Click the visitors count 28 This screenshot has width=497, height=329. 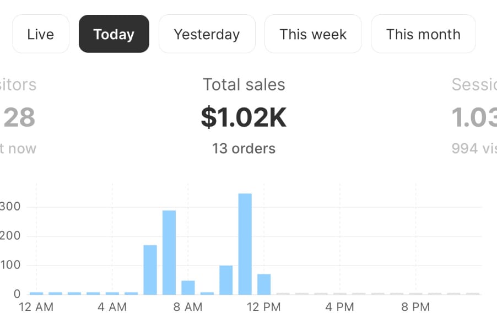pyautogui.click(x=19, y=117)
